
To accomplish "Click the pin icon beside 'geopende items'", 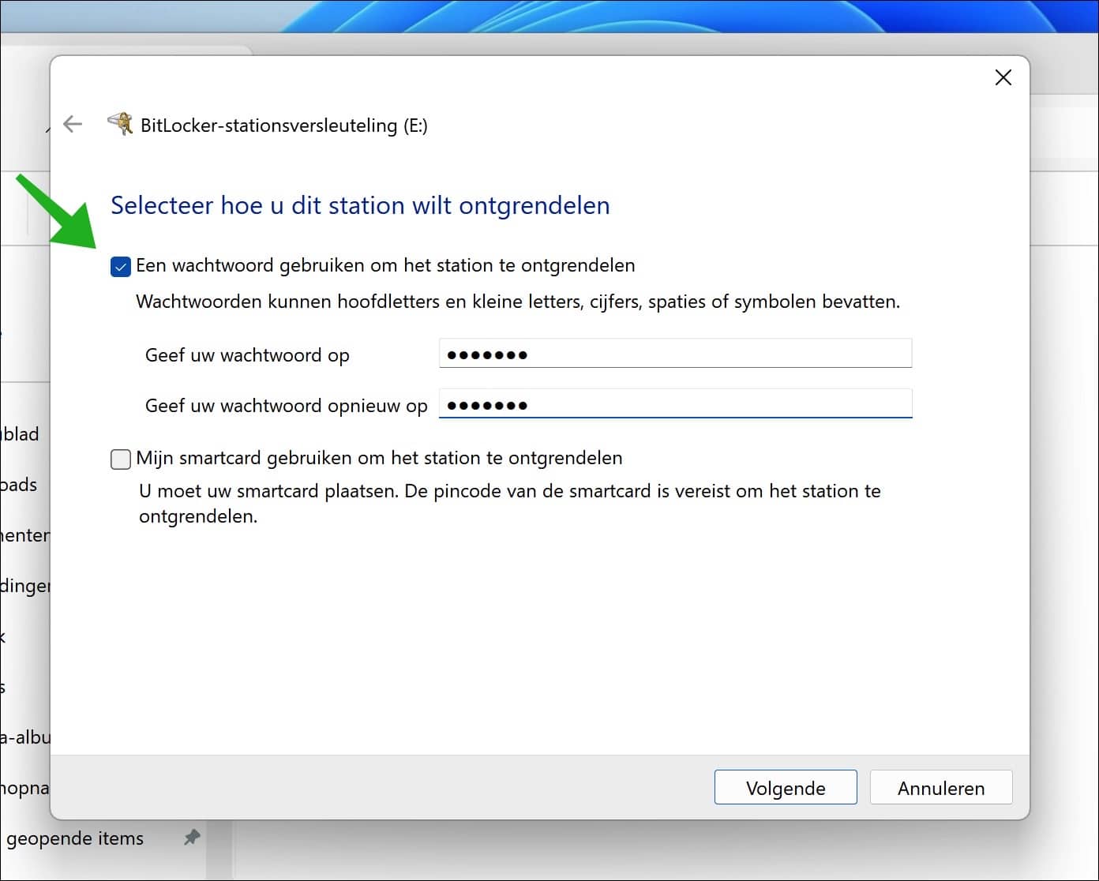I will click(192, 838).
